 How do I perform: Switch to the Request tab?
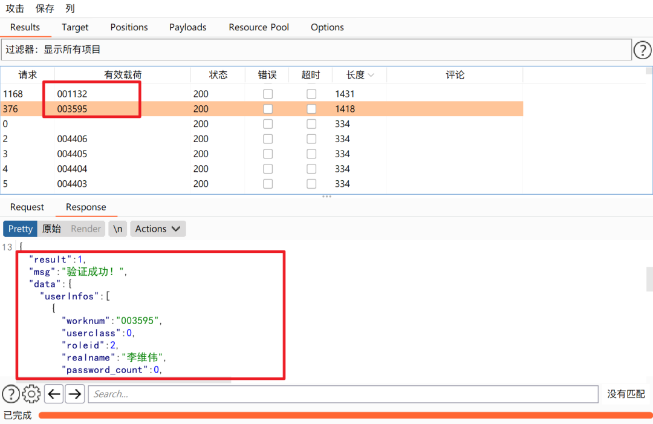coord(27,207)
